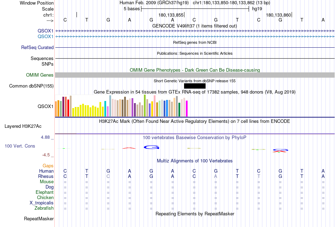The image size is (335, 227).
Task: Open the Basewise Conservation by PhyloP title
Action: 195,137
